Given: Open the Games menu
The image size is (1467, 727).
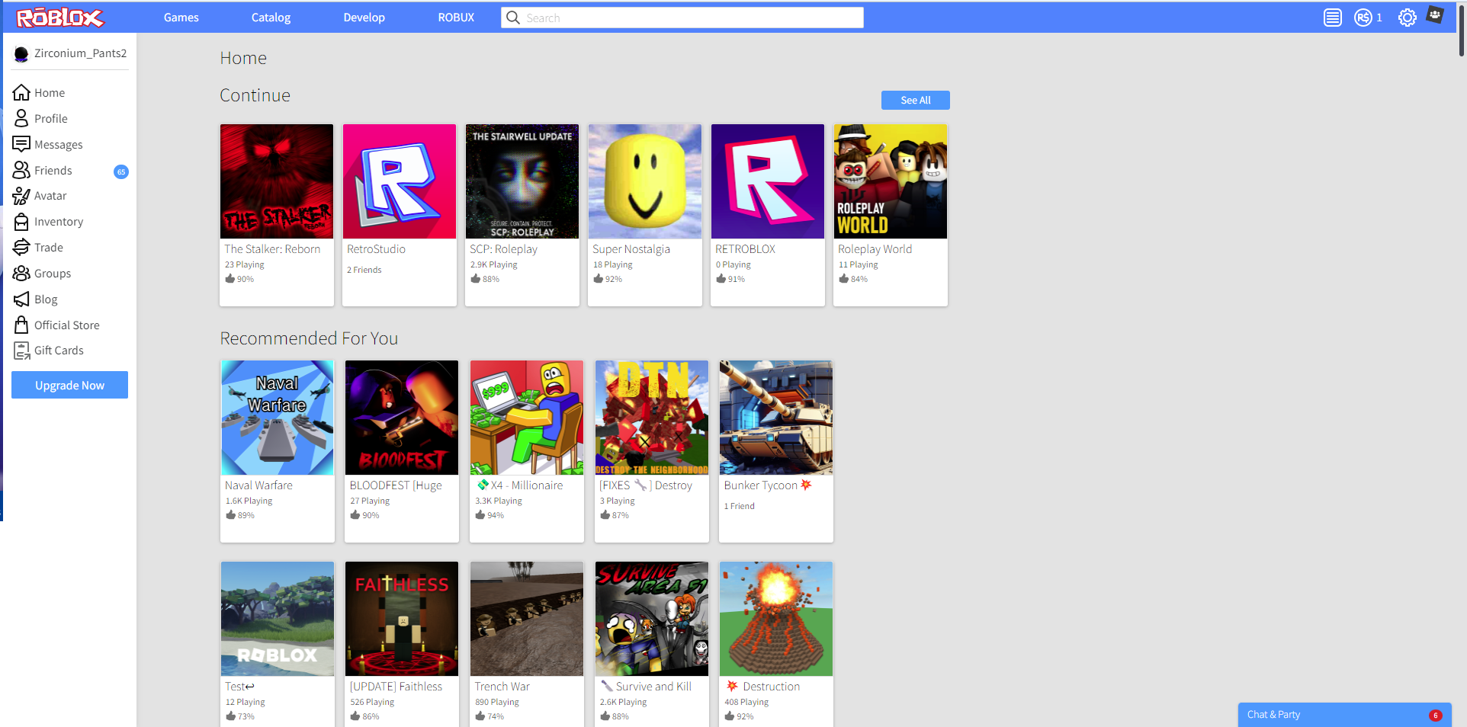Looking at the screenshot, I should (x=181, y=18).
